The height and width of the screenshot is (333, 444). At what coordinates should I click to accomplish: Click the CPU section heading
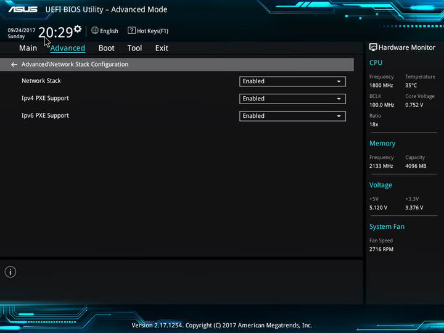point(376,62)
